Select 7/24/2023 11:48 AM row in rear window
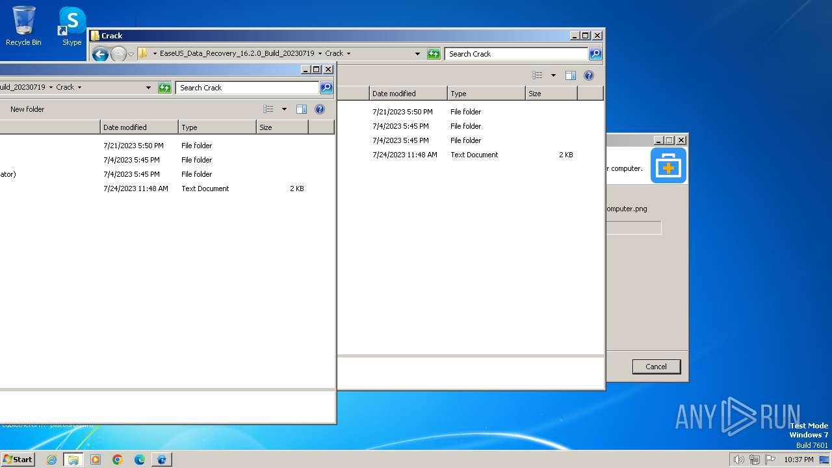The width and height of the screenshot is (832, 468). 471,155
